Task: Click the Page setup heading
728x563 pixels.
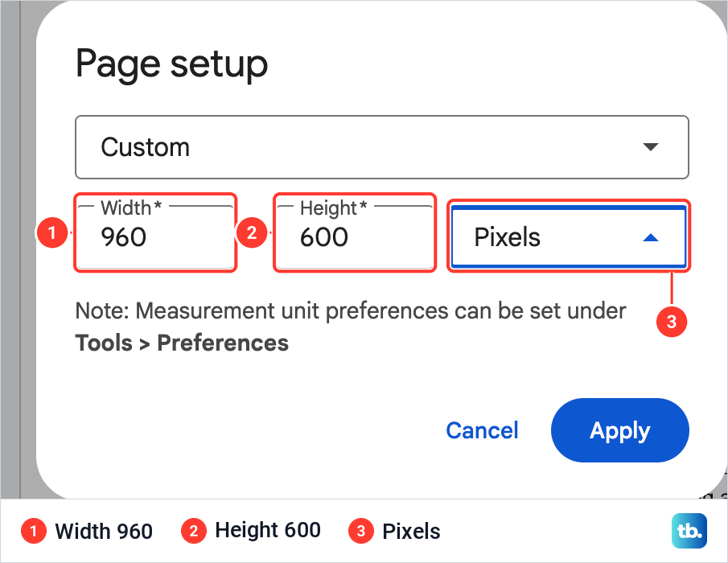Action: coord(172,64)
